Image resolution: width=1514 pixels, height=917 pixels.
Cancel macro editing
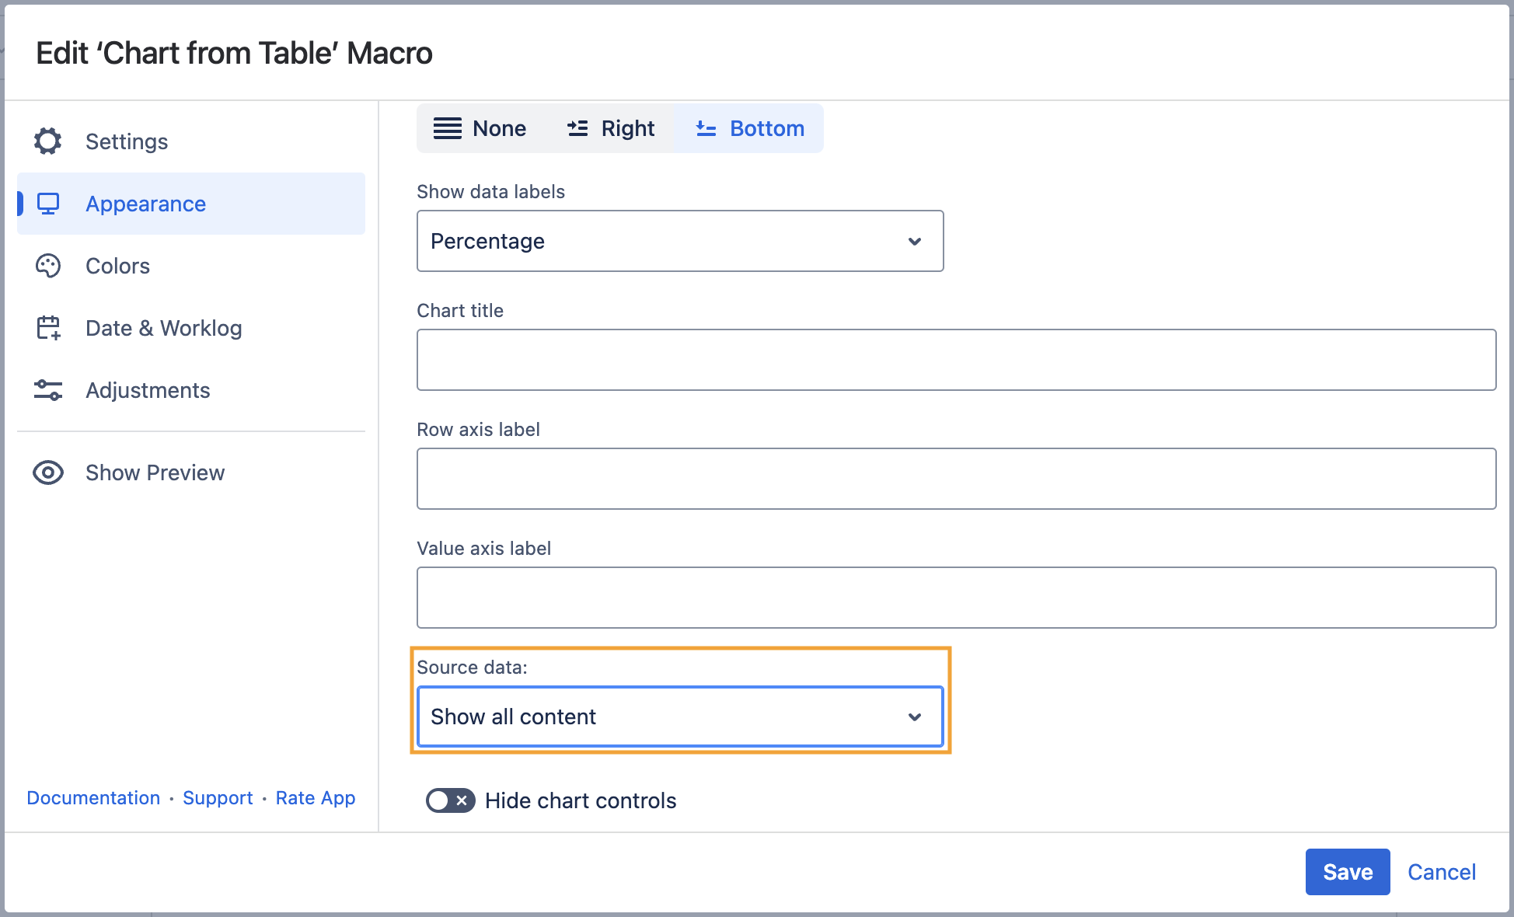(1441, 872)
